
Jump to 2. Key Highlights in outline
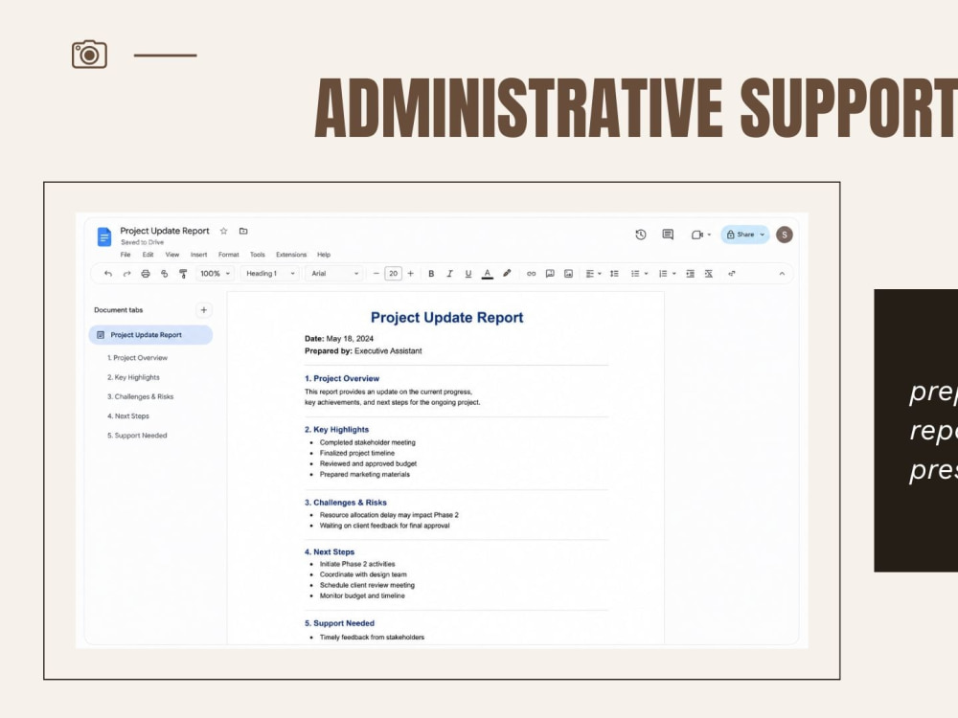pyautogui.click(x=133, y=377)
